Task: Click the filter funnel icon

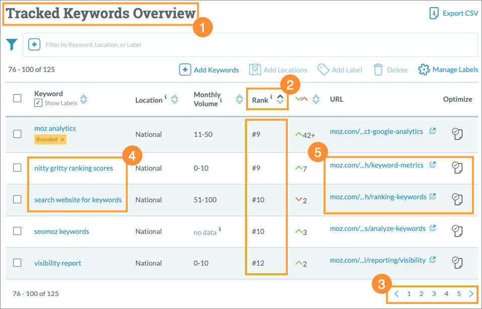Action: point(11,44)
